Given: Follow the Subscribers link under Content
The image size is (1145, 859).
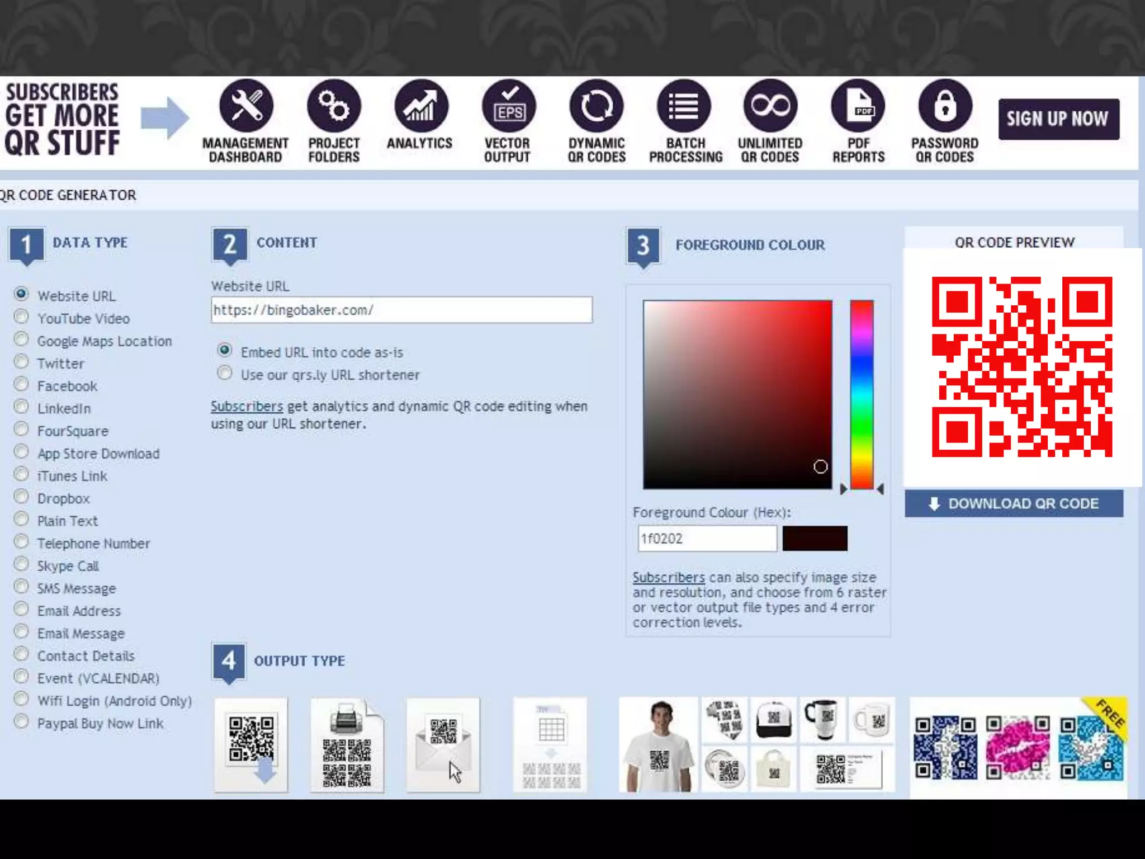Looking at the screenshot, I should tap(247, 407).
